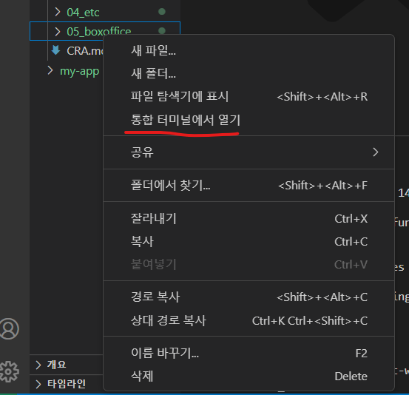The width and height of the screenshot is (409, 395).
Task: Select the 04_etc folder name
Action: (x=83, y=13)
